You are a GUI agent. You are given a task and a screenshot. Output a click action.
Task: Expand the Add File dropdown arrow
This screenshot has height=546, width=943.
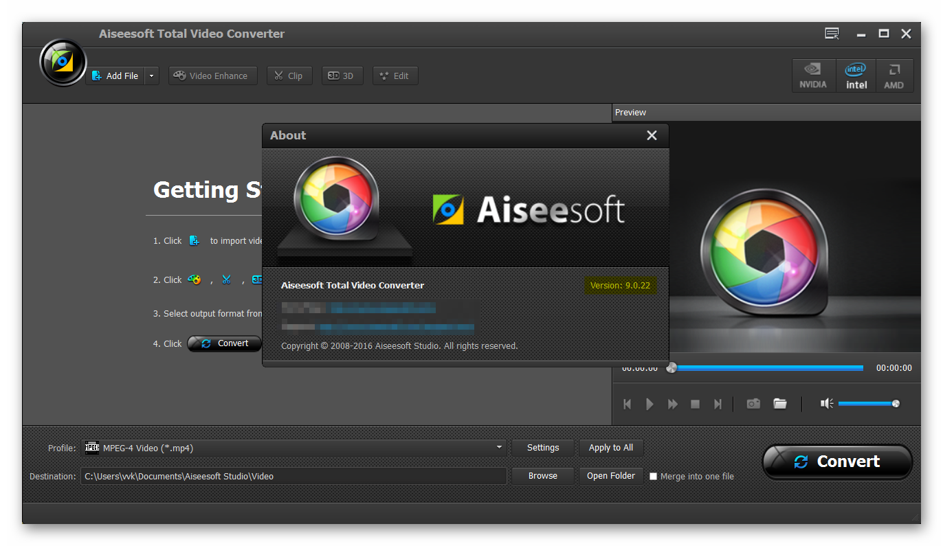point(152,76)
